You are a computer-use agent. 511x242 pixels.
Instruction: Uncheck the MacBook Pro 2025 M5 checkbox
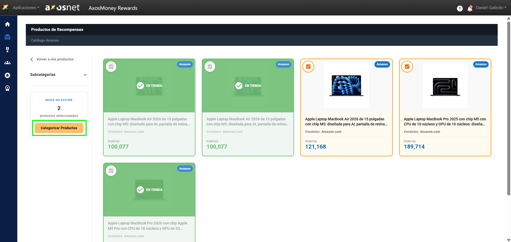pos(407,67)
